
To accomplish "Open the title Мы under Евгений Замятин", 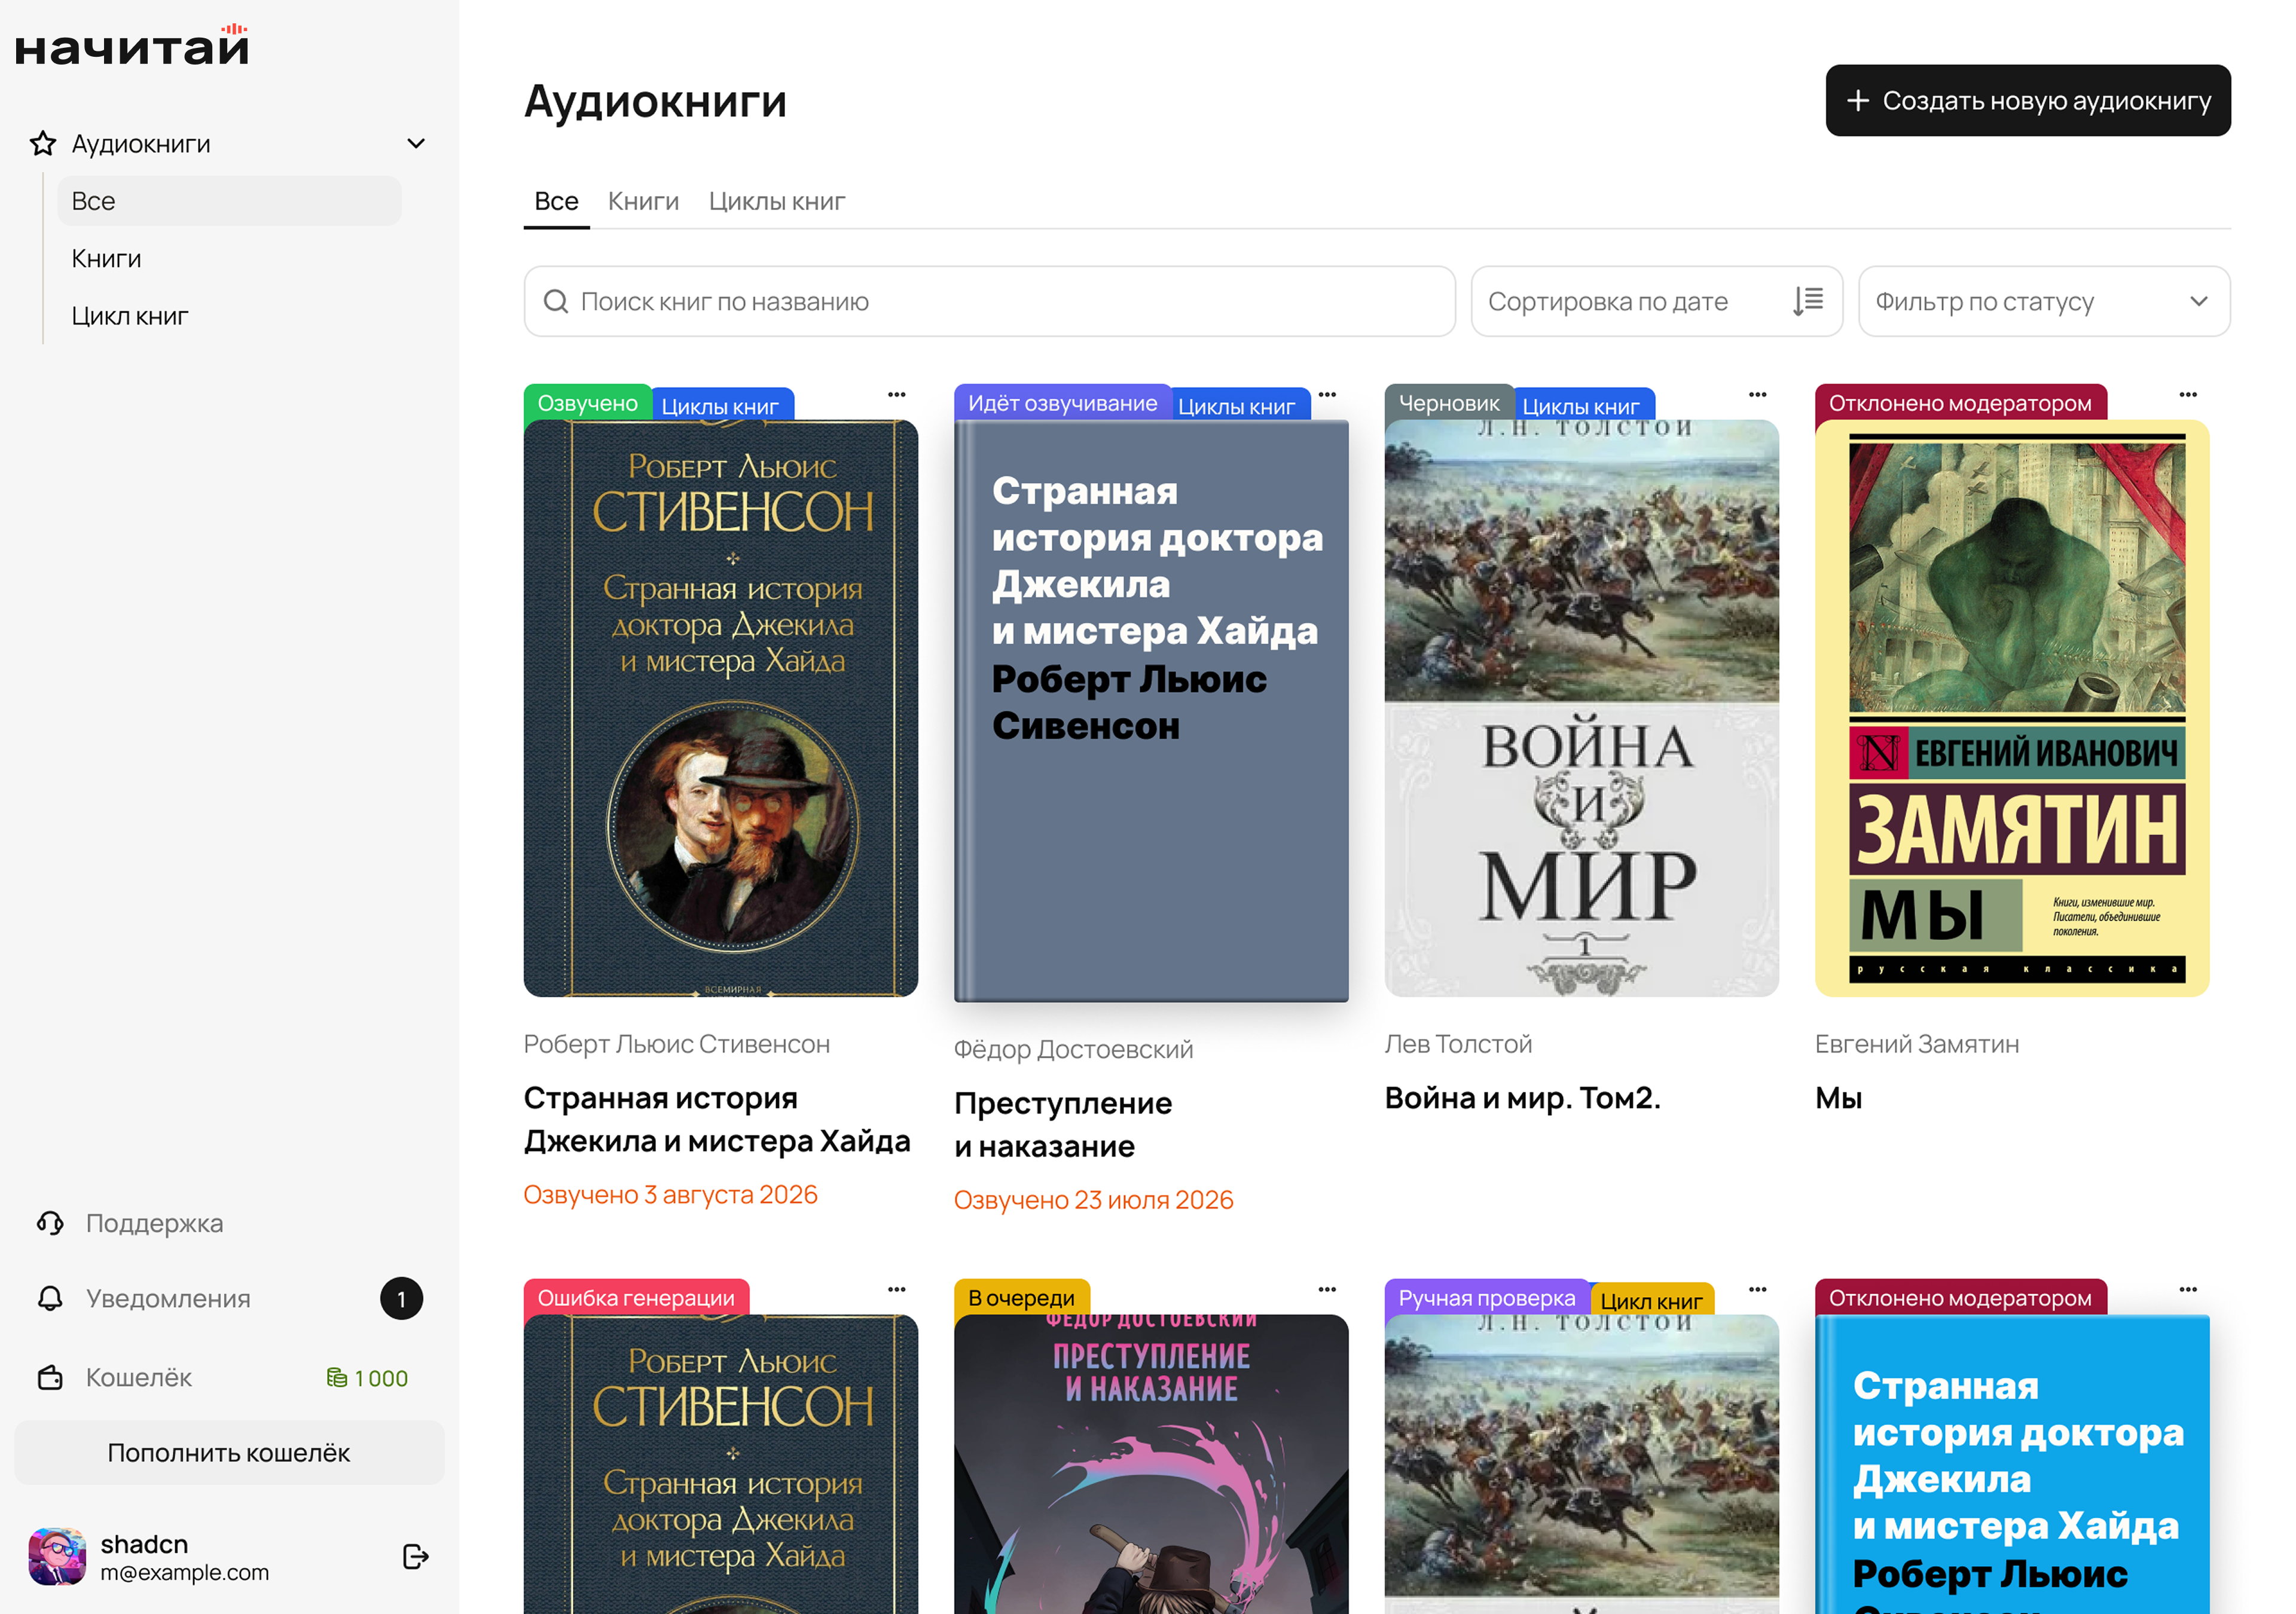I will click(1838, 1098).
